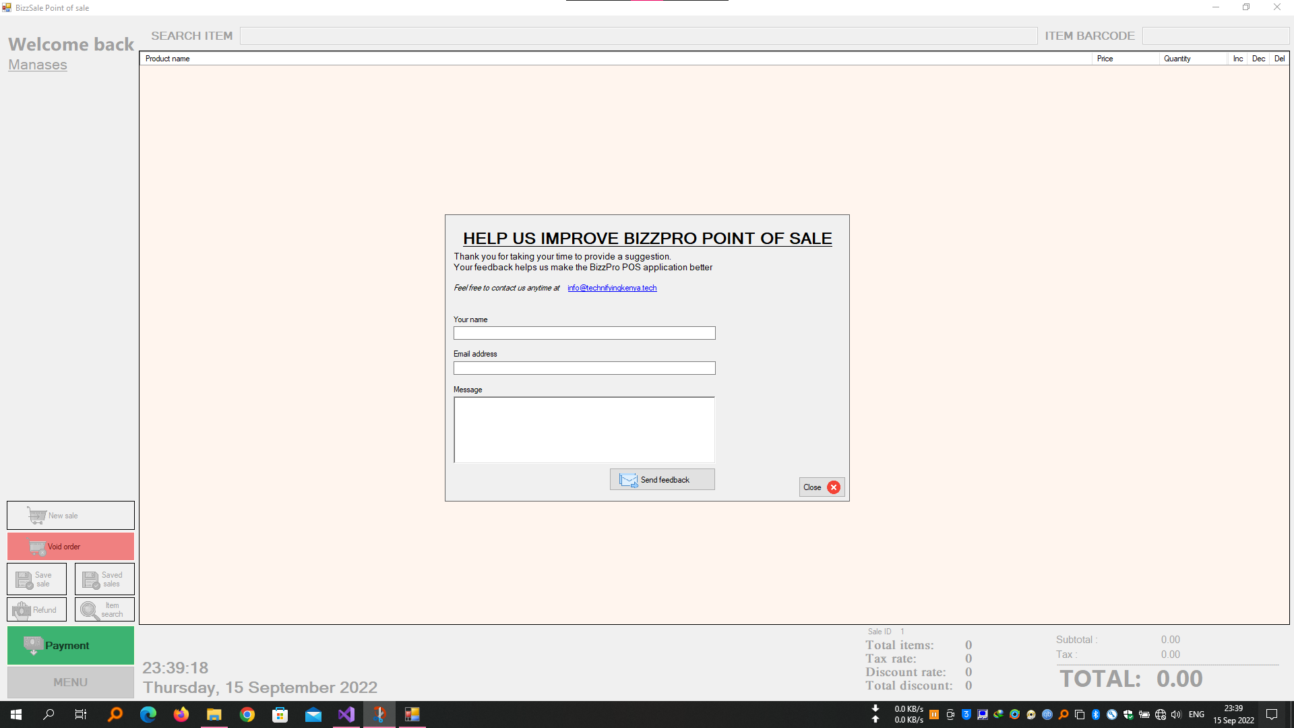Open Microsoft Edge from the taskbar
Screen dimensions: 1294x728
(x=148, y=715)
